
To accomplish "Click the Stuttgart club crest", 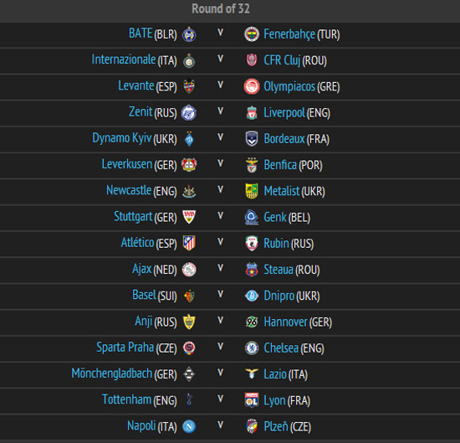I will coord(189,217).
